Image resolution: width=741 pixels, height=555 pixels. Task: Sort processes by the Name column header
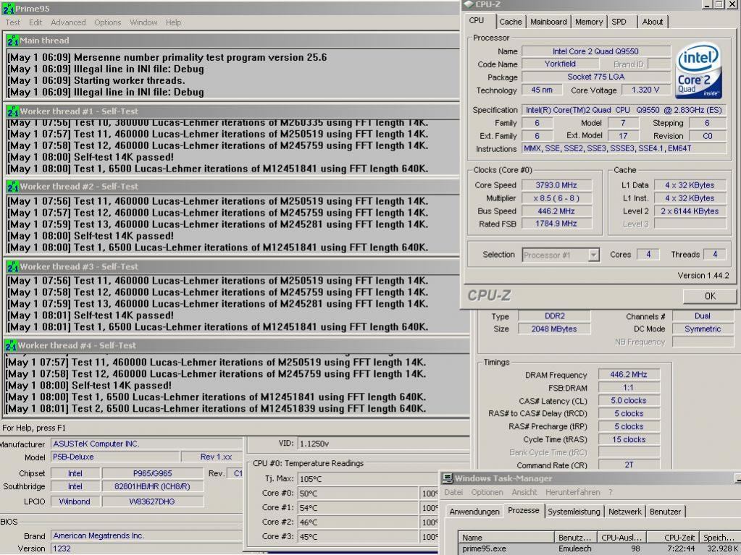(x=506, y=538)
